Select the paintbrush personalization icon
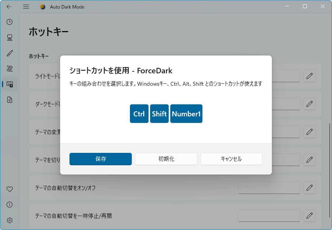 click(x=10, y=53)
